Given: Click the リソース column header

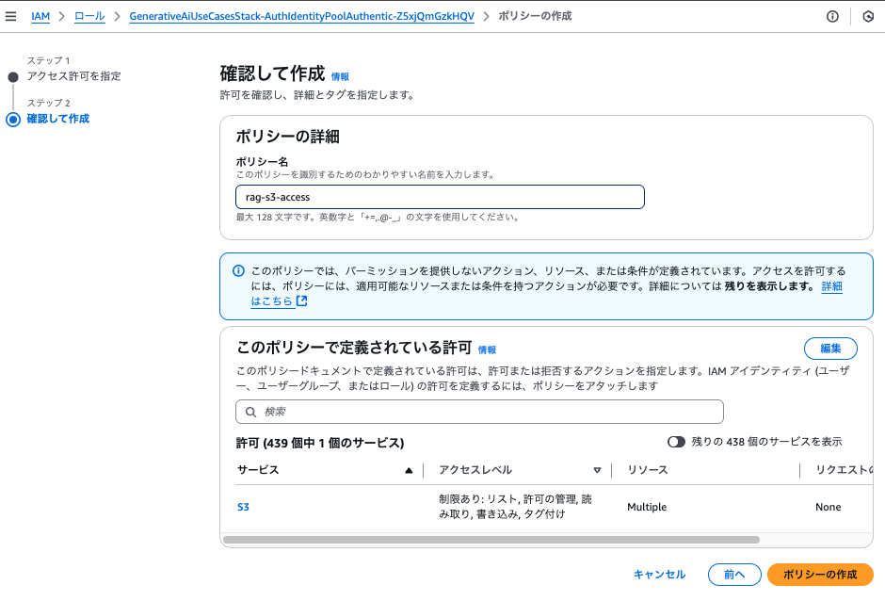Looking at the screenshot, I should (x=648, y=470).
